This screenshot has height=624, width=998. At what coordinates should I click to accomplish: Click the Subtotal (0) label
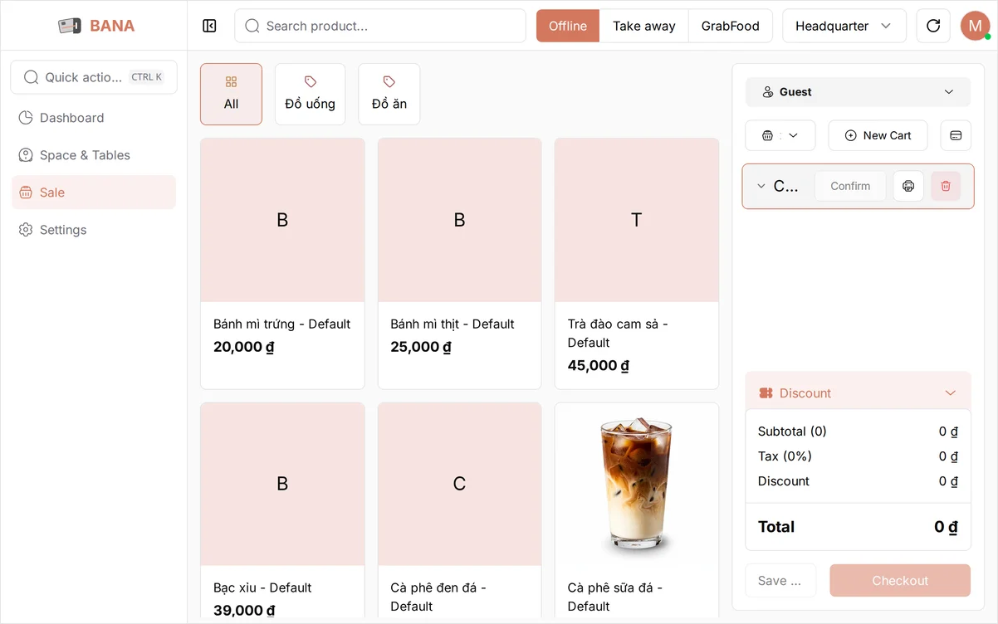coord(792,431)
